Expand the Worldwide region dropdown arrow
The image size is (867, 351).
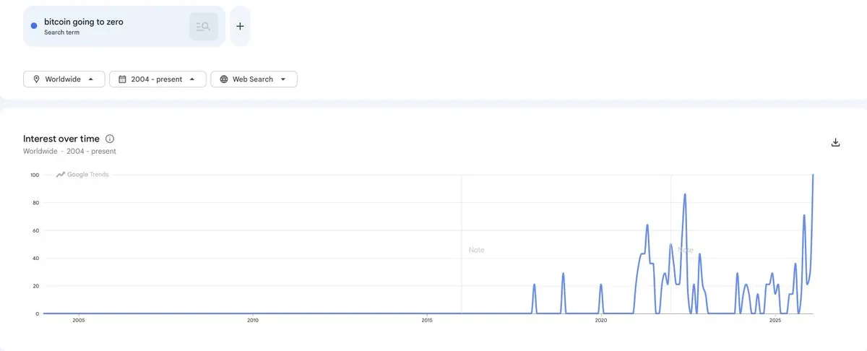(91, 79)
